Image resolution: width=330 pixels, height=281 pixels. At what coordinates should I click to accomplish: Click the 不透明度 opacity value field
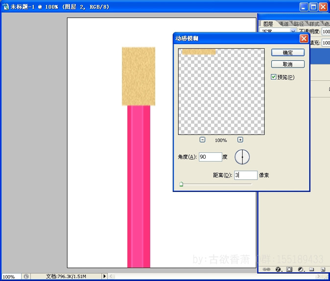(x=326, y=31)
